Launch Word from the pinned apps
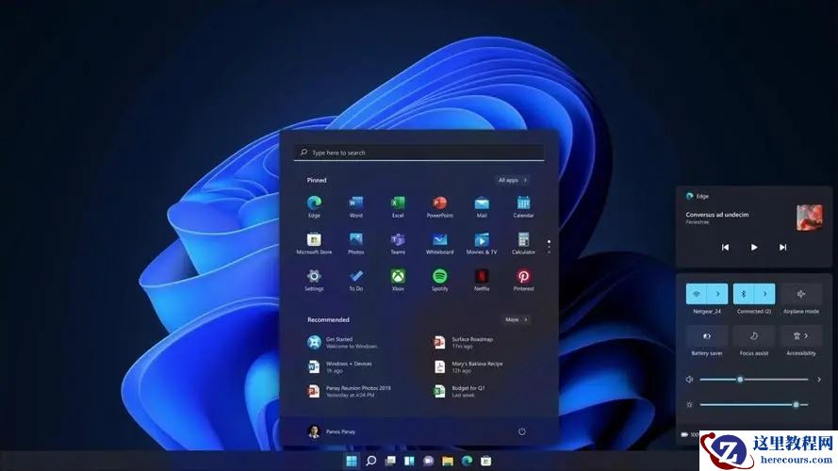838x471 pixels. [x=356, y=206]
